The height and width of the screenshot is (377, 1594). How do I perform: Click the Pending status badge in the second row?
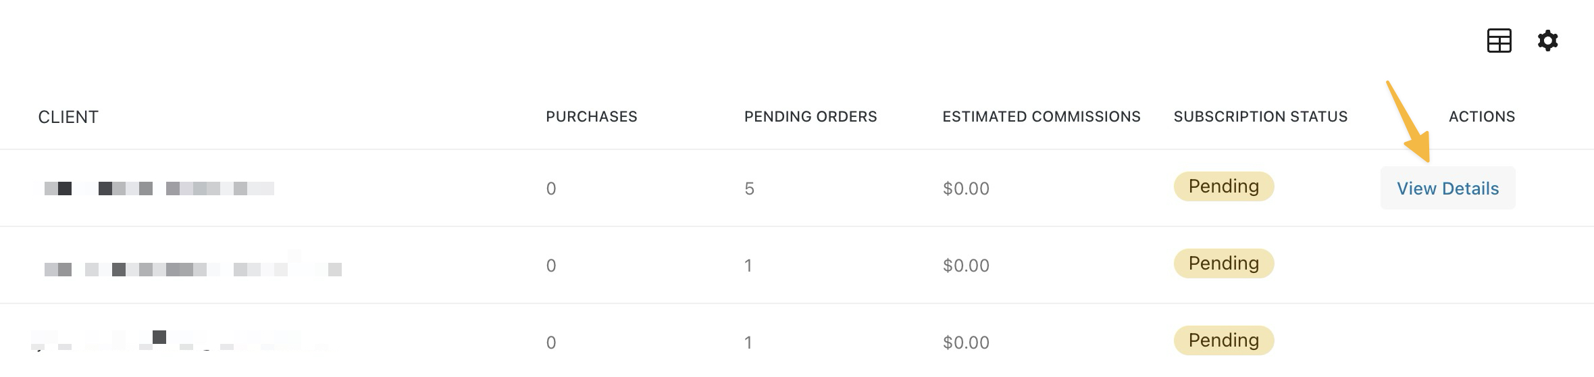click(1223, 263)
